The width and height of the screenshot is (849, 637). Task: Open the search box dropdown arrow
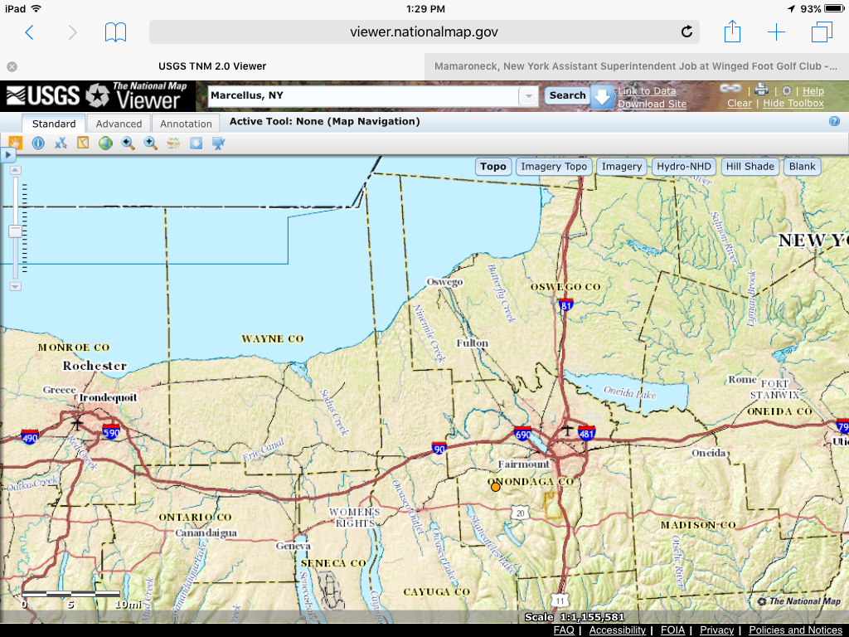point(527,96)
